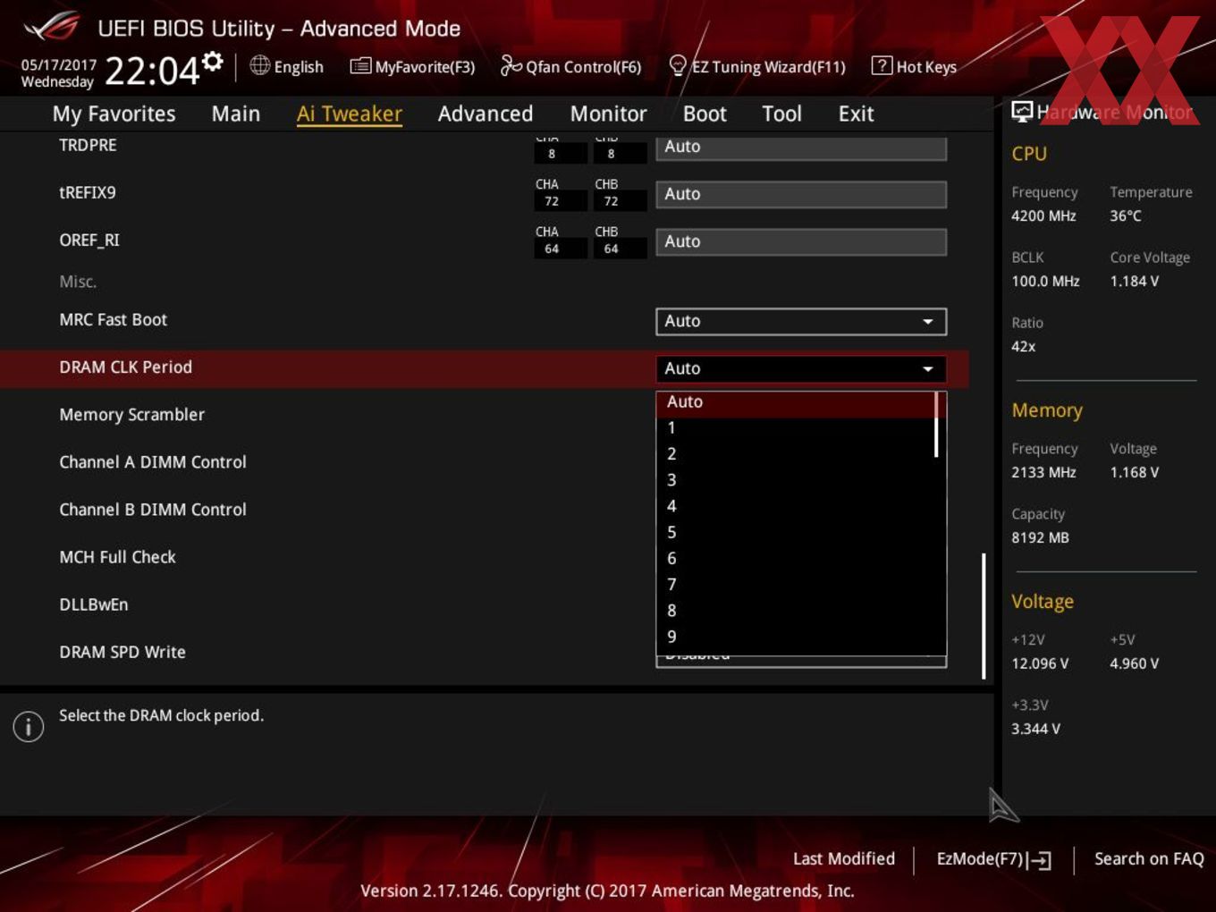
Task: Click DRAM CLK Period dropdown arrow
Action: [x=928, y=369]
